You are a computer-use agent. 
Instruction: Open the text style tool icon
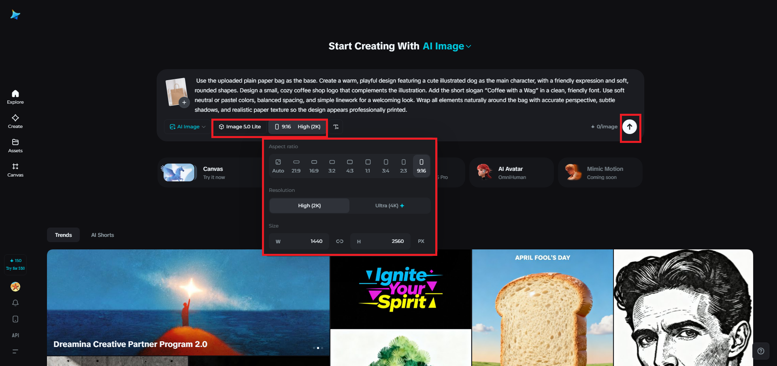tap(336, 127)
